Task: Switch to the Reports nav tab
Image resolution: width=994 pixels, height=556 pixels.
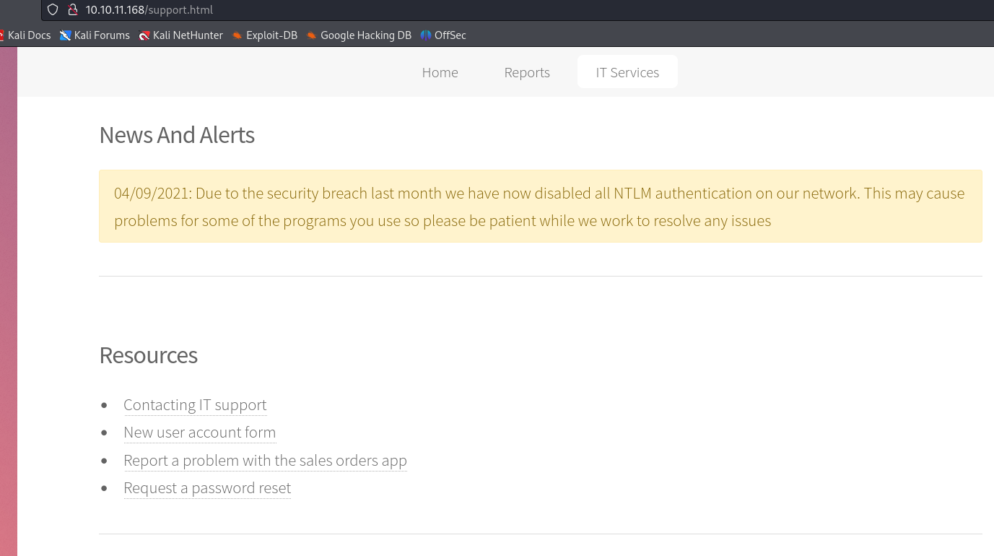Action: (x=527, y=72)
